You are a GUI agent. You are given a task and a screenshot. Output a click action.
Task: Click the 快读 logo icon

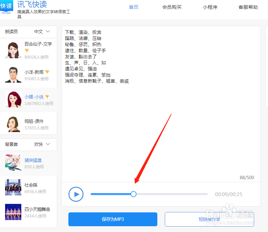pyautogui.click(x=6, y=7)
